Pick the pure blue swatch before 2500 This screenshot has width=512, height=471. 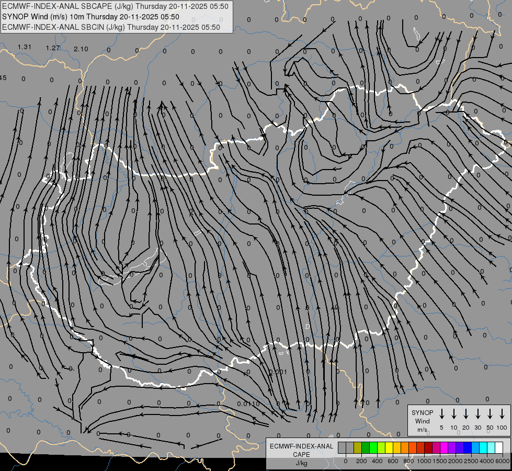pyautogui.click(x=467, y=447)
